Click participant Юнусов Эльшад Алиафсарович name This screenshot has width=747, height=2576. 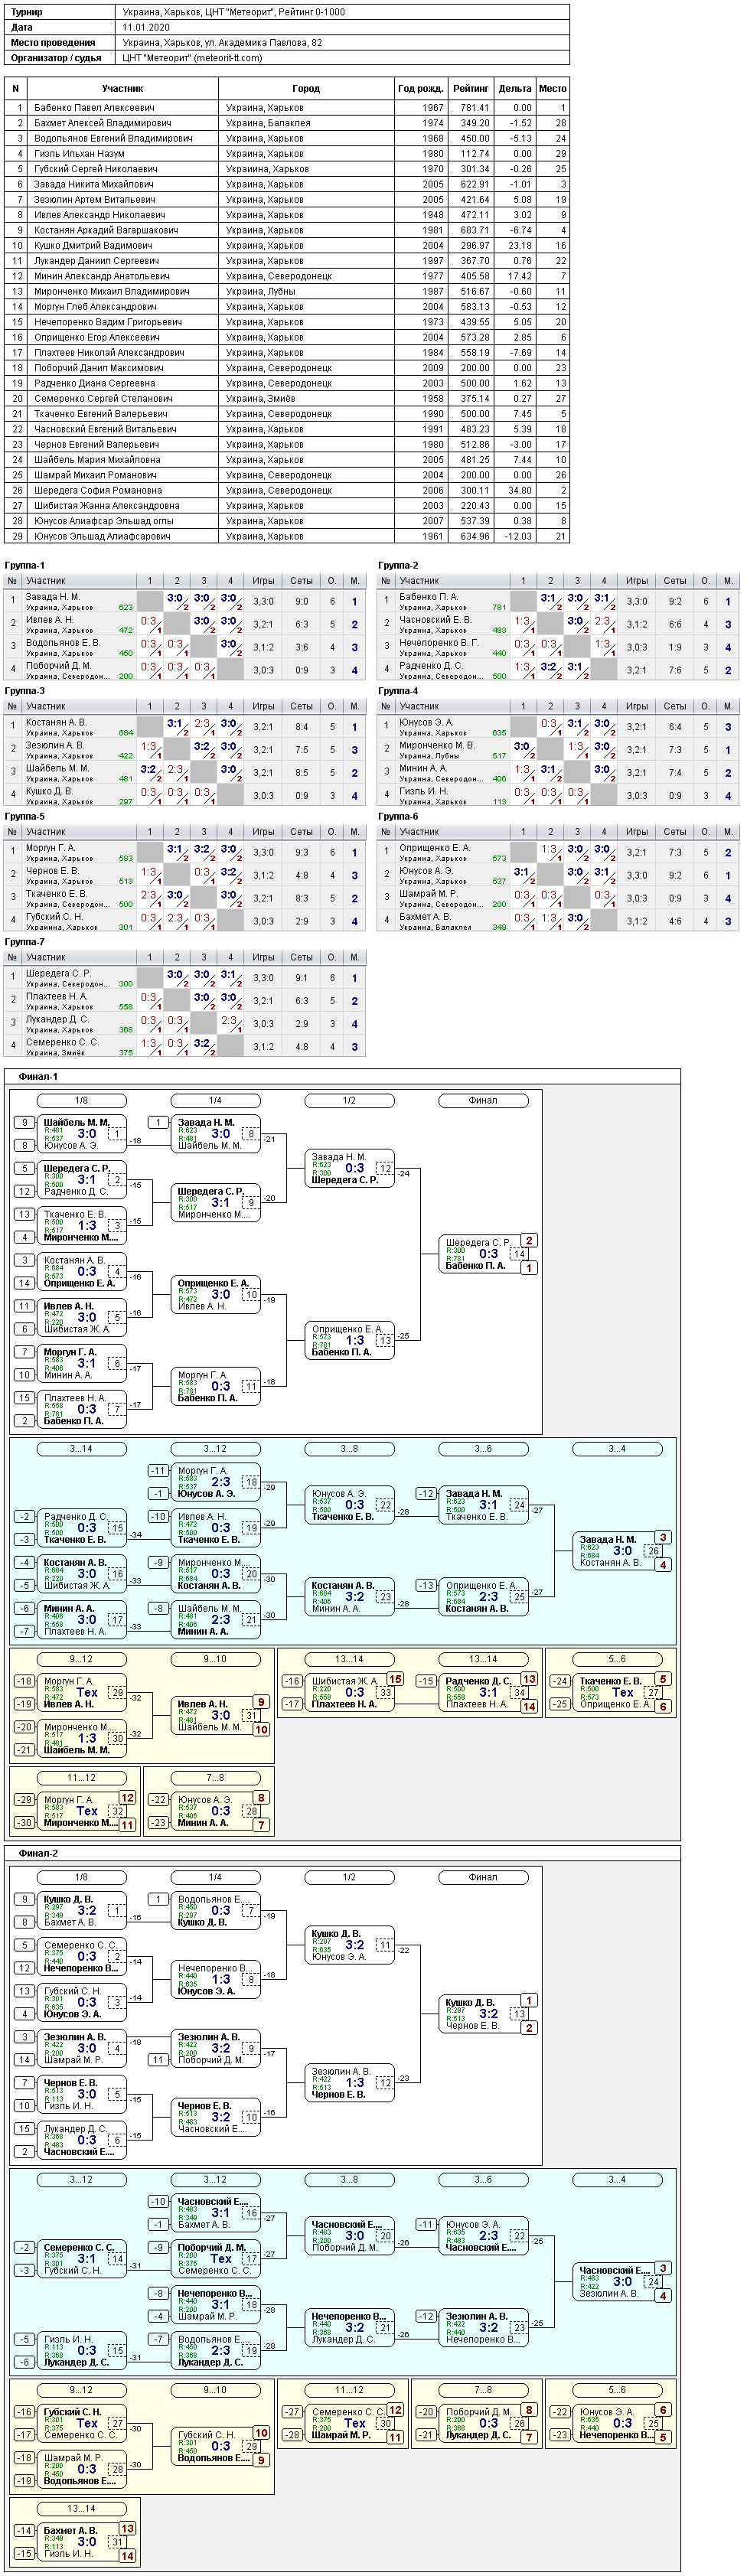pyautogui.click(x=102, y=537)
